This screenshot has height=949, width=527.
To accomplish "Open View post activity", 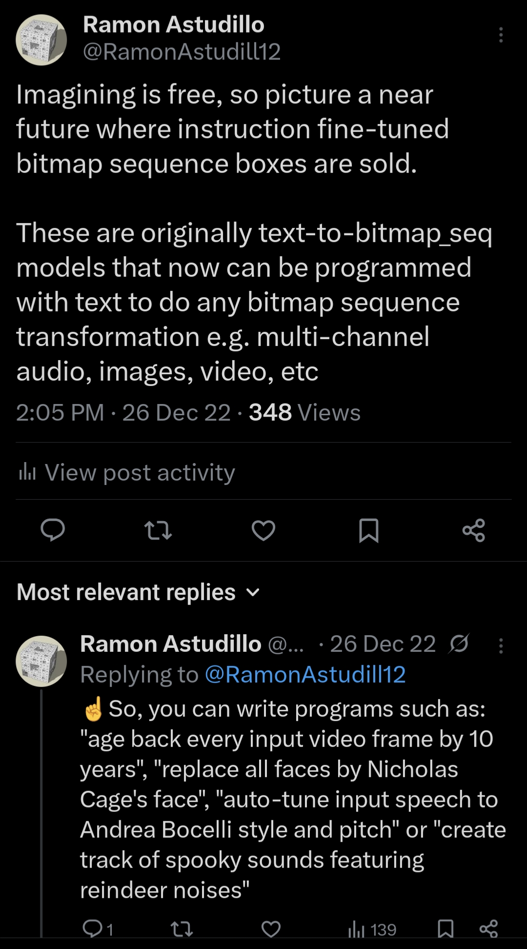I will click(126, 472).
